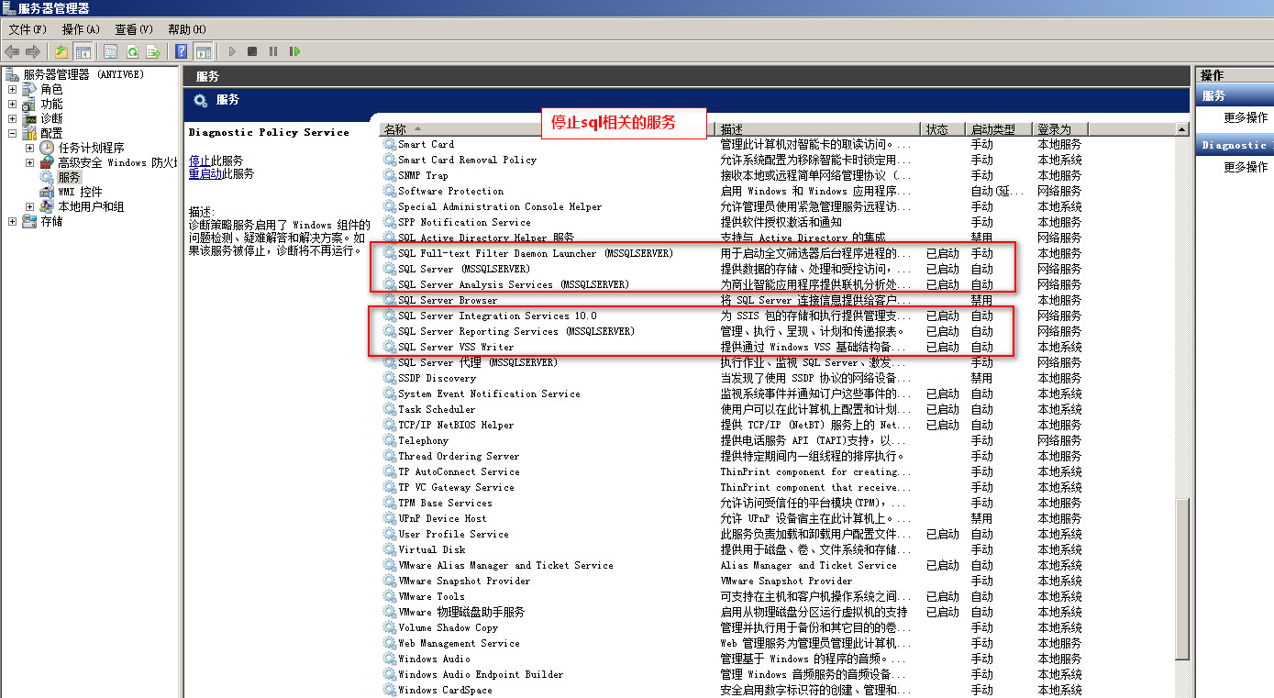
Task: Expand the 角色 tree node
Action: (x=12, y=89)
